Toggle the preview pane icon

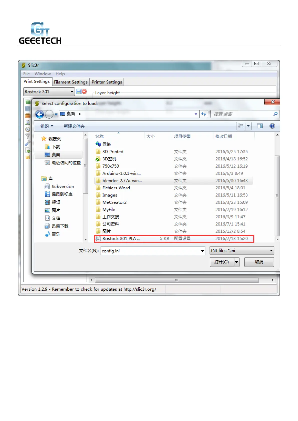click(x=260, y=126)
